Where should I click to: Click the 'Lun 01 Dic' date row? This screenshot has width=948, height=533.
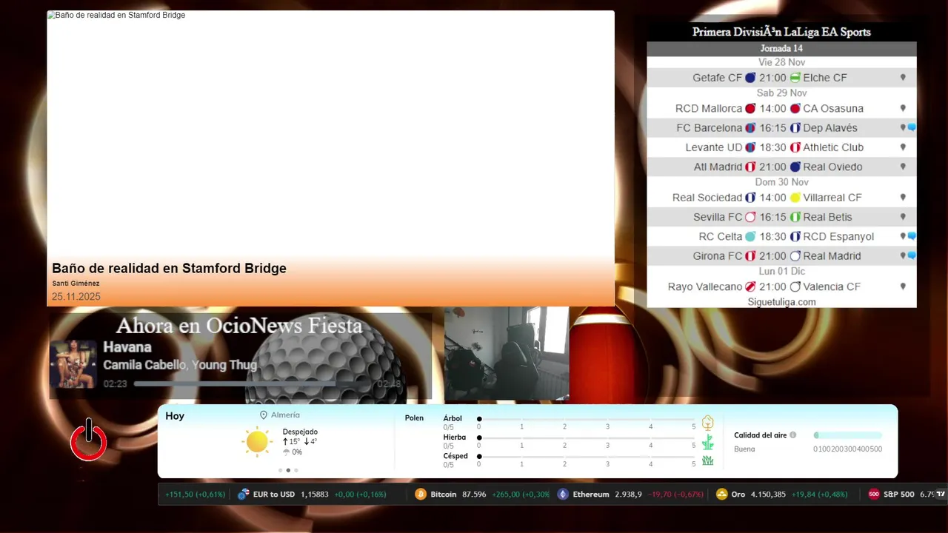[x=781, y=271]
